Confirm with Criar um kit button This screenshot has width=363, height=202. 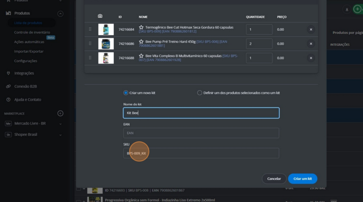click(x=303, y=179)
